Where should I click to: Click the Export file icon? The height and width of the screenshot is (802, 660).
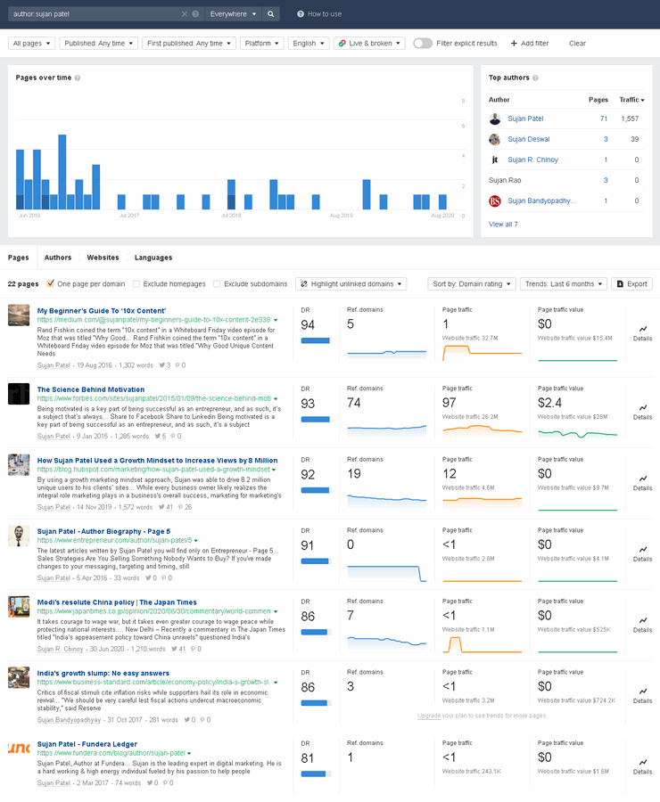(620, 284)
